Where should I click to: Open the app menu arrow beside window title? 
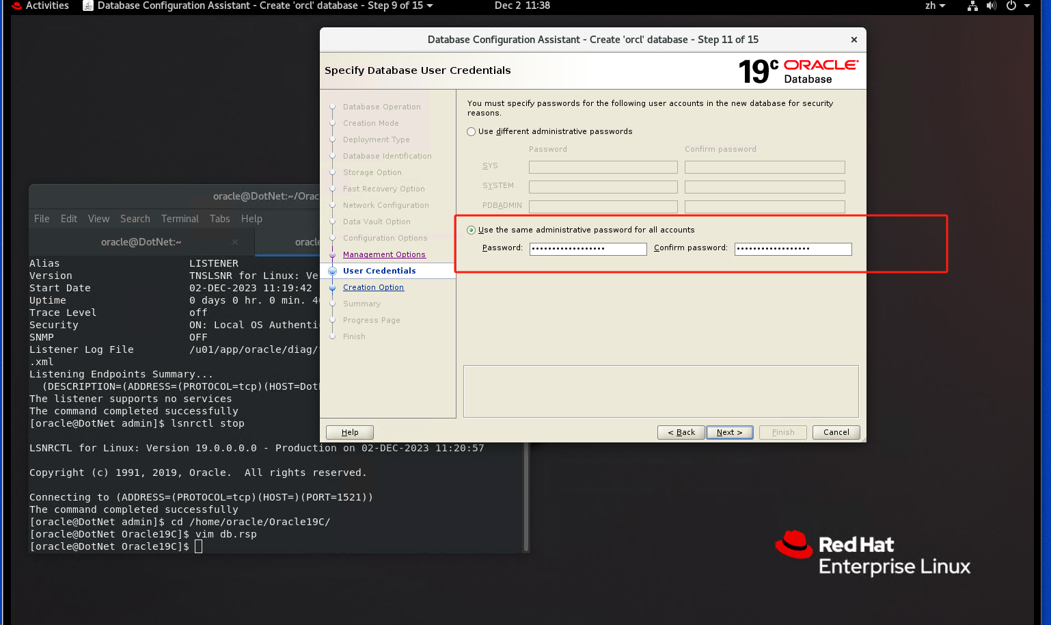[x=430, y=5]
